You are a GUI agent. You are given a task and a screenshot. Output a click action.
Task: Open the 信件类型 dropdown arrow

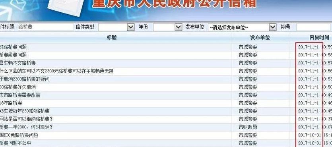(x=131, y=27)
